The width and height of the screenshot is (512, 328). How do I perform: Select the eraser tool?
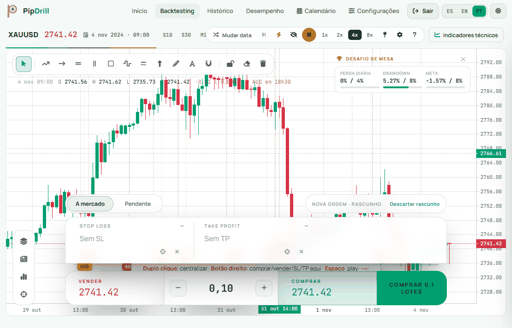click(247, 64)
